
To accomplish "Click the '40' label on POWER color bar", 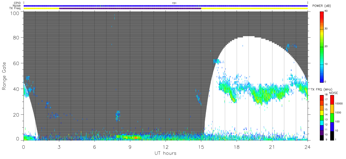I will (x=326, y=11).
